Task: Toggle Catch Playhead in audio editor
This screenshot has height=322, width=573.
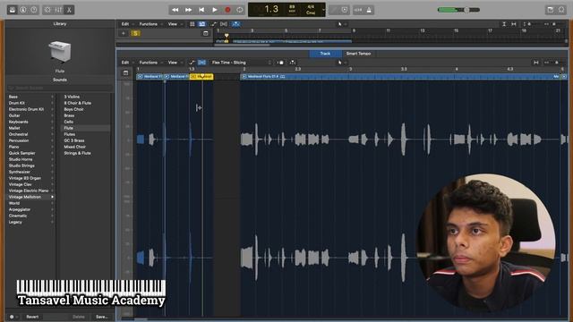Action: pyautogui.click(x=293, y=63)
